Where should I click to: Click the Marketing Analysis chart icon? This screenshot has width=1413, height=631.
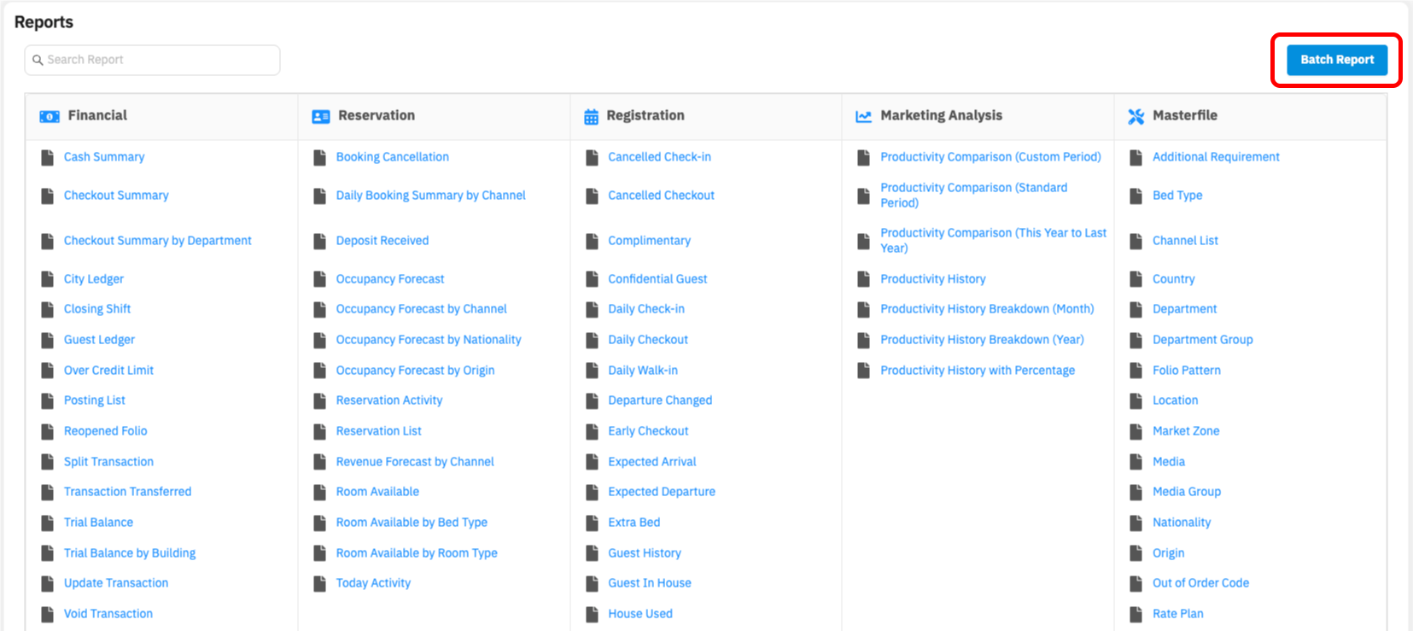(x=864, y=116)
